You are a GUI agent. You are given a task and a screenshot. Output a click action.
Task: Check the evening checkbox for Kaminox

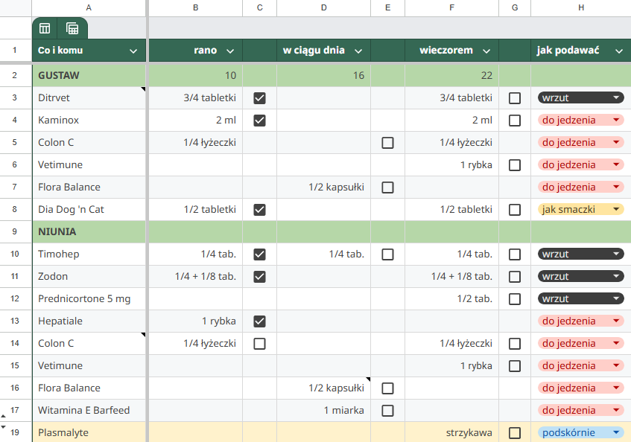[x=515, y=121]
